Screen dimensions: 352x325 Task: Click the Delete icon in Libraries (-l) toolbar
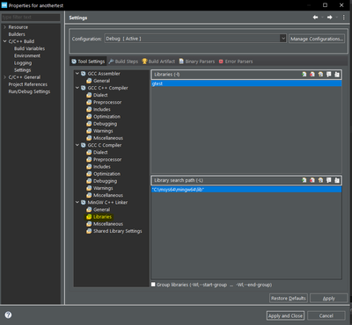[312, 75]
